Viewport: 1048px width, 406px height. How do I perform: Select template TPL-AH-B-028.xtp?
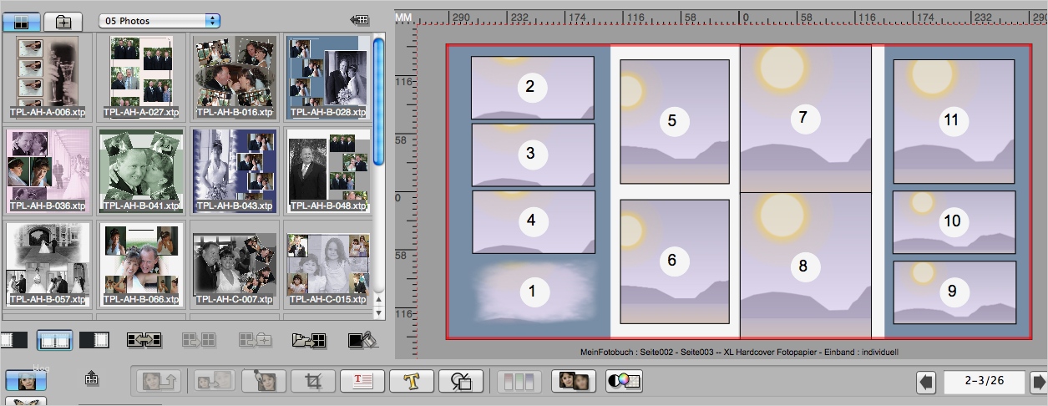(x=327, y=76)
